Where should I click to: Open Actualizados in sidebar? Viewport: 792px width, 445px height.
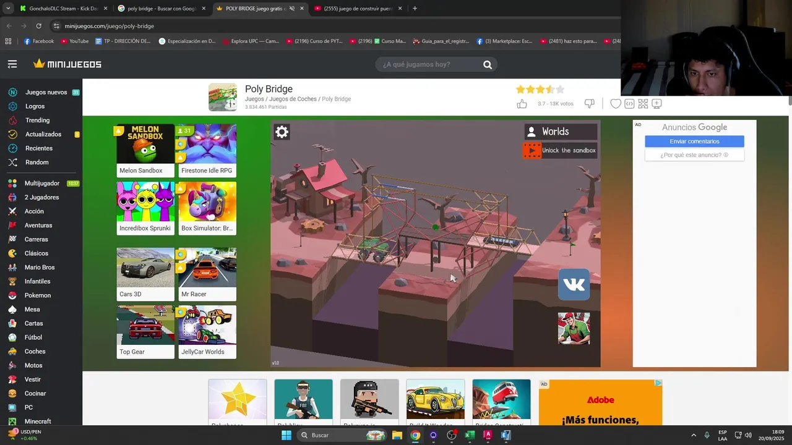(43, 134)
